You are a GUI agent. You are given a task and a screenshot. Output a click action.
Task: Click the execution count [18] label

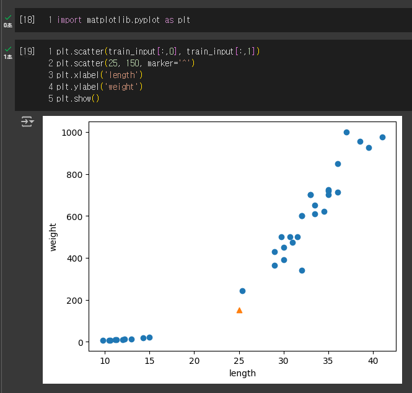click(27, 20)
